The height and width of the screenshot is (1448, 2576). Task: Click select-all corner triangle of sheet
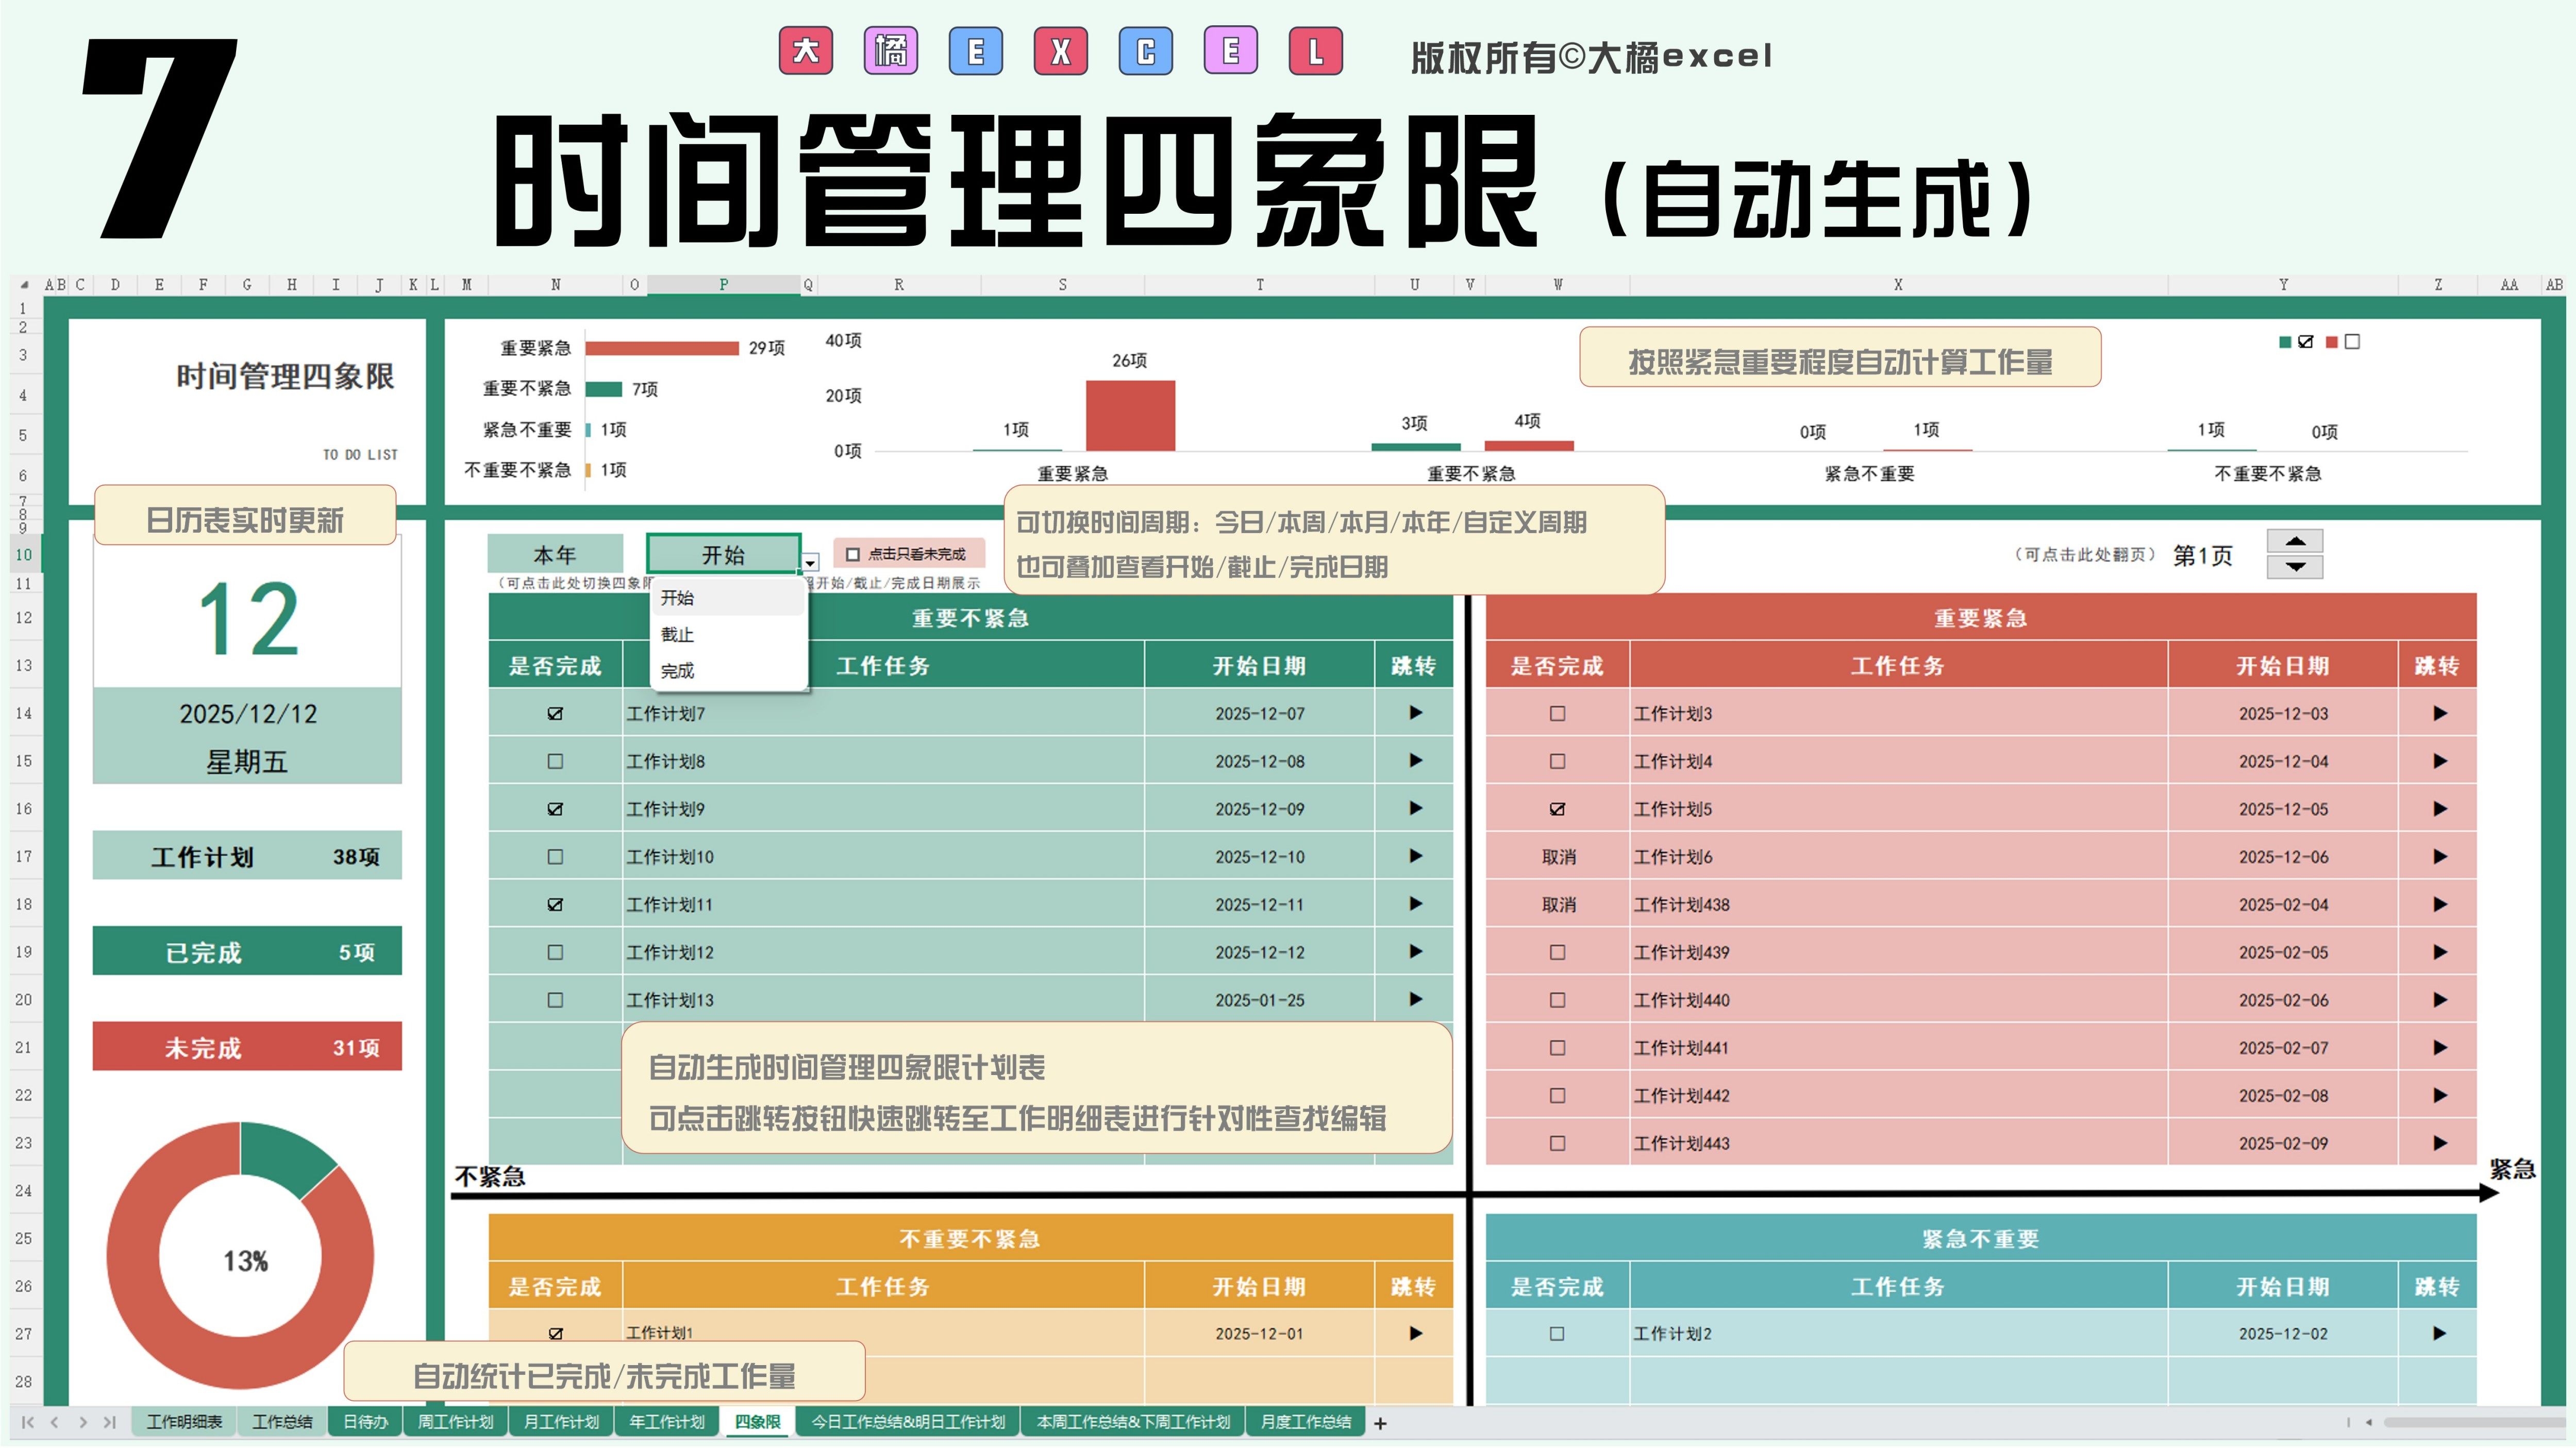[24, 285]
